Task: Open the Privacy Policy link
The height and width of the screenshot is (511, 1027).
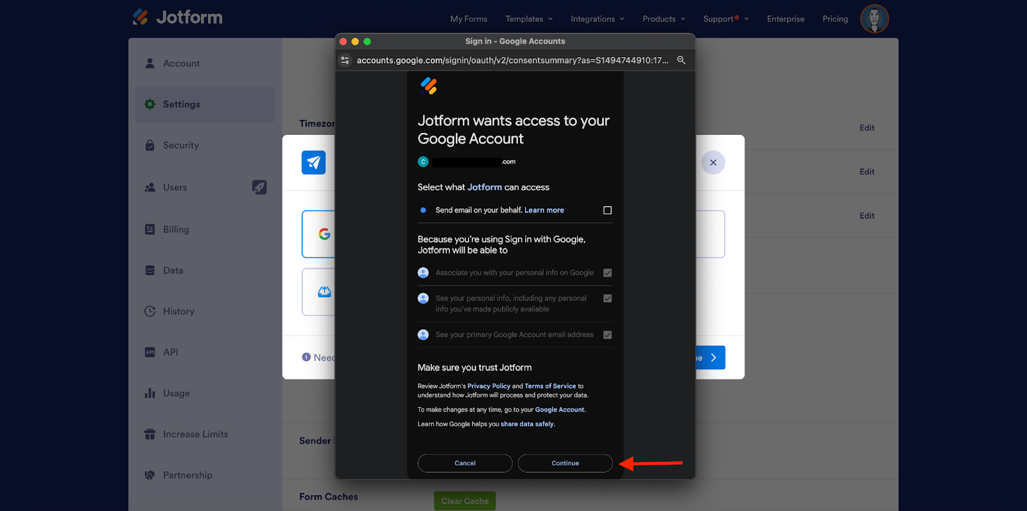Action: (489, 386)
